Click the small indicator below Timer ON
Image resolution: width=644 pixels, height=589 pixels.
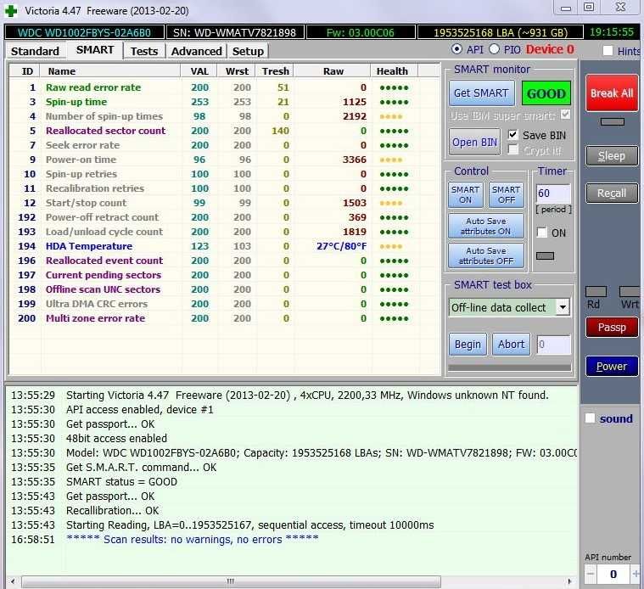point(545,256)
